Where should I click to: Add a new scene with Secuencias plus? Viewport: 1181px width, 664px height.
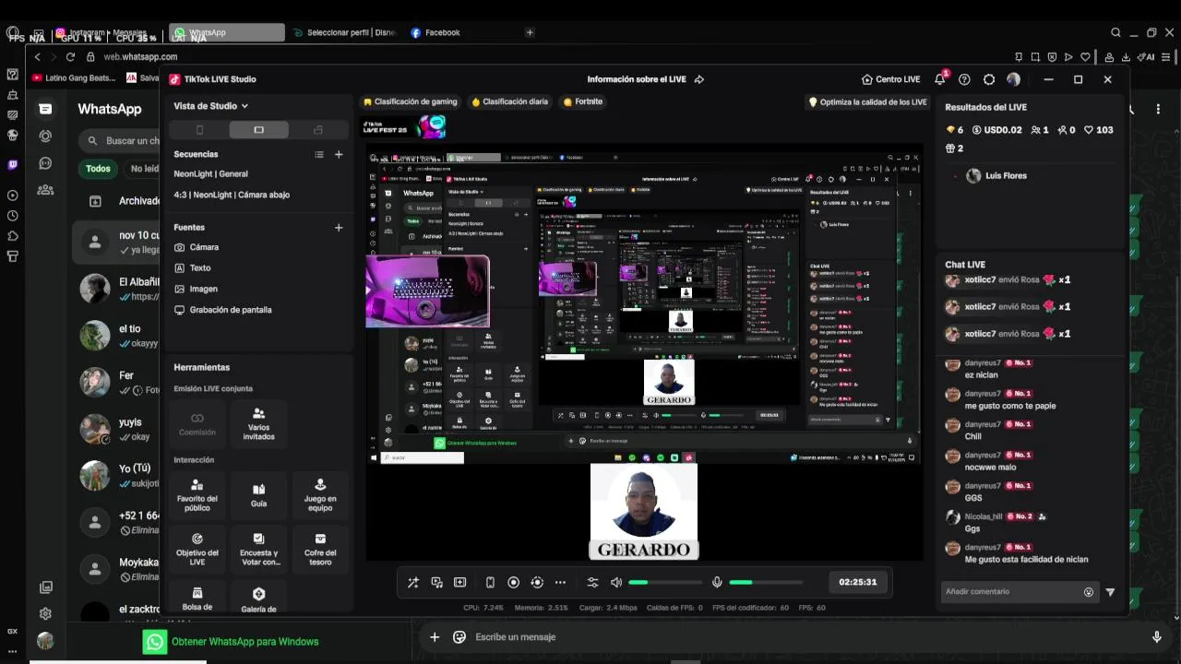pos(339,154)
